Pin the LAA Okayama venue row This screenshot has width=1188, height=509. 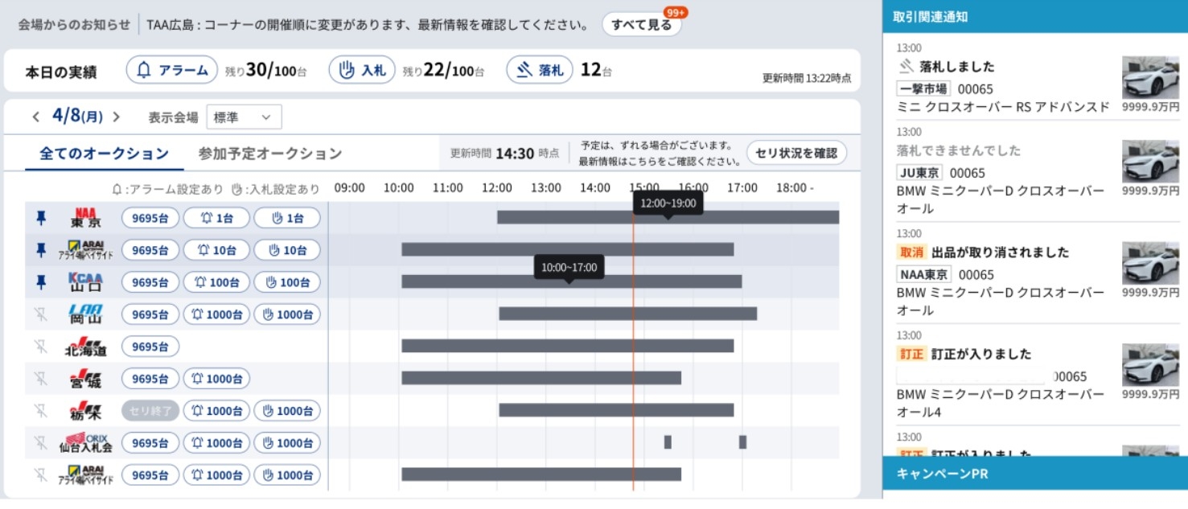(x=41, y=314)
